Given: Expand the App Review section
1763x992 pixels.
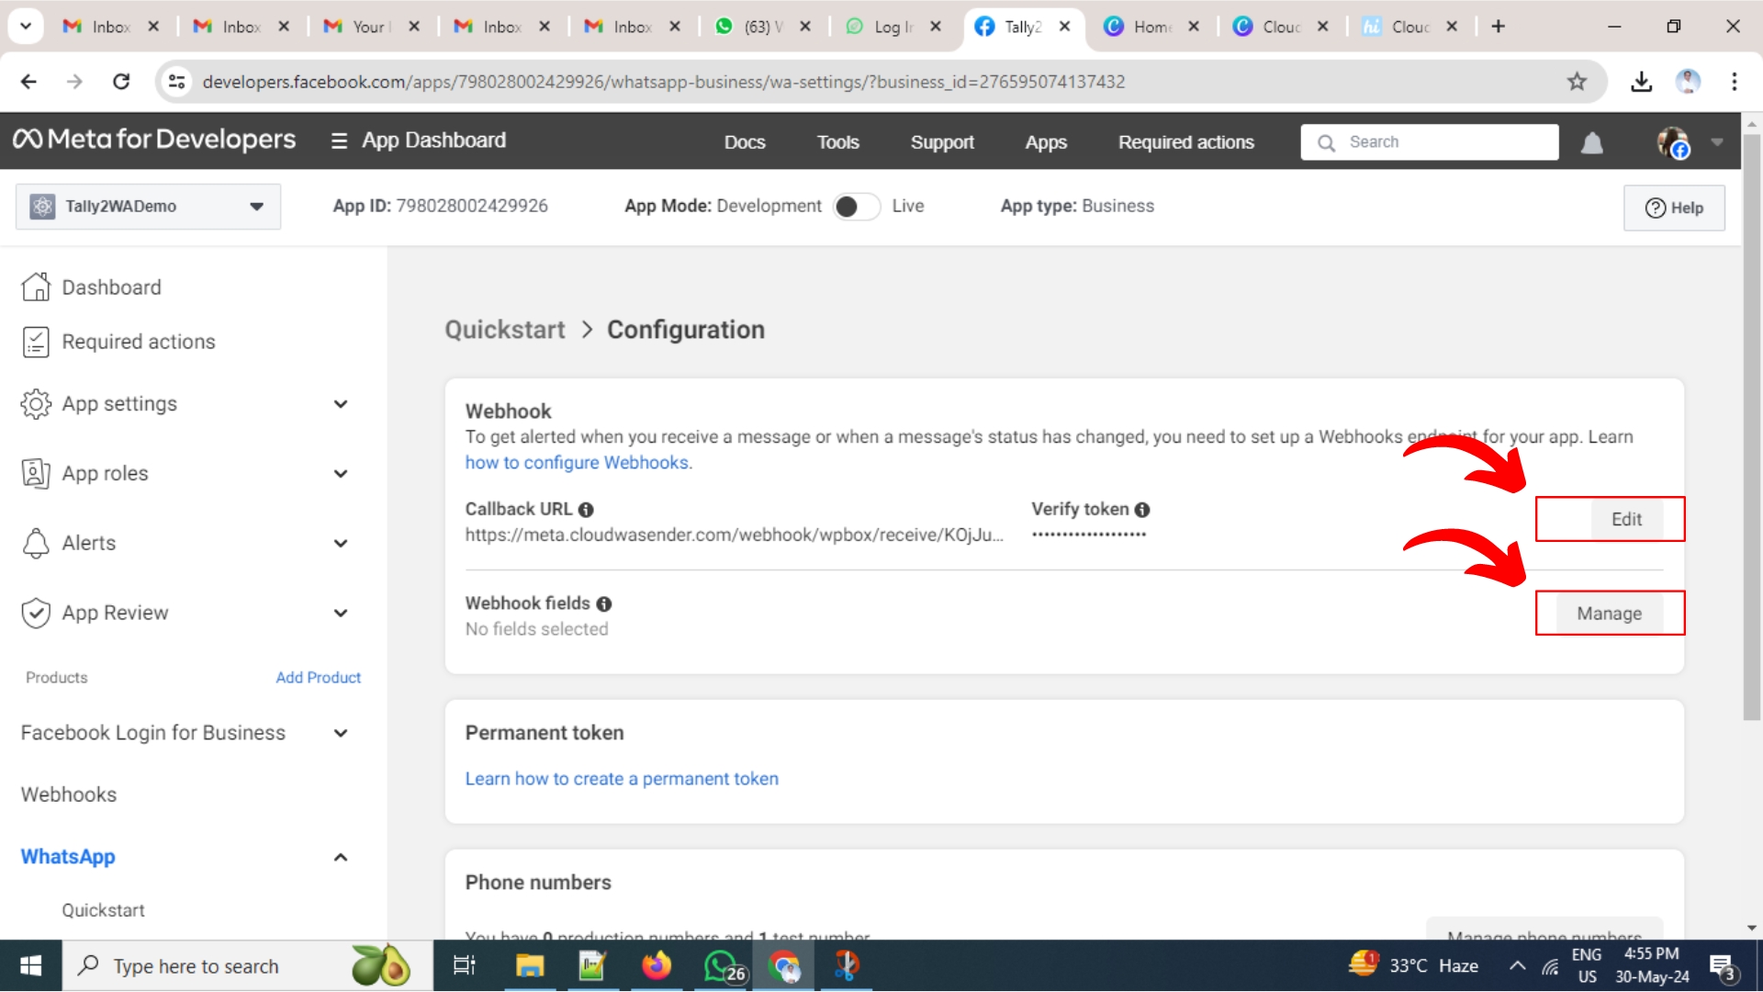Looking at the screenshot, I should point(341,614).
